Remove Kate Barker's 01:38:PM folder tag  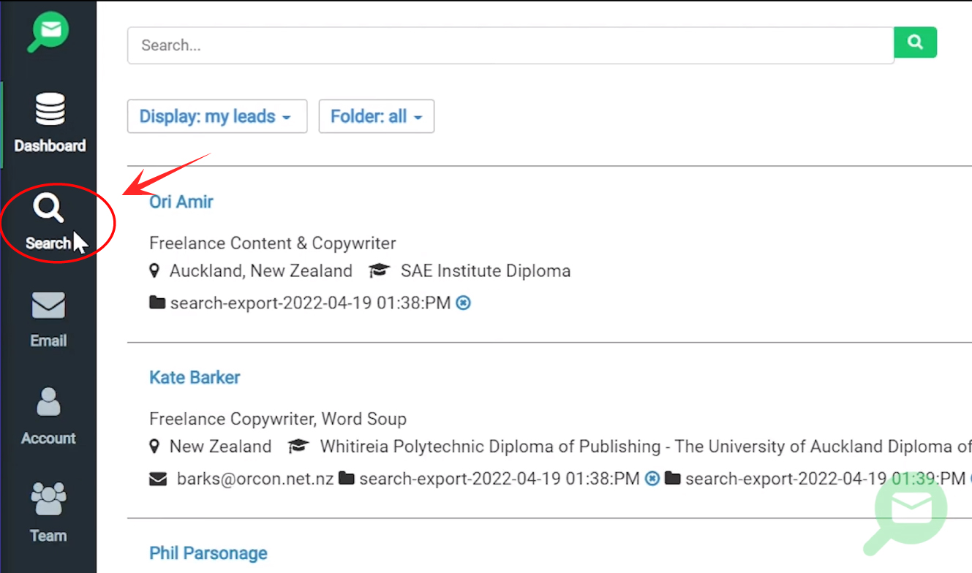tap(652, 479)
